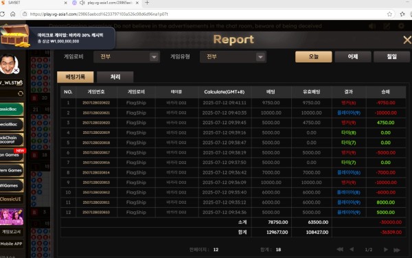Go to browser home page

click(12, 14)
